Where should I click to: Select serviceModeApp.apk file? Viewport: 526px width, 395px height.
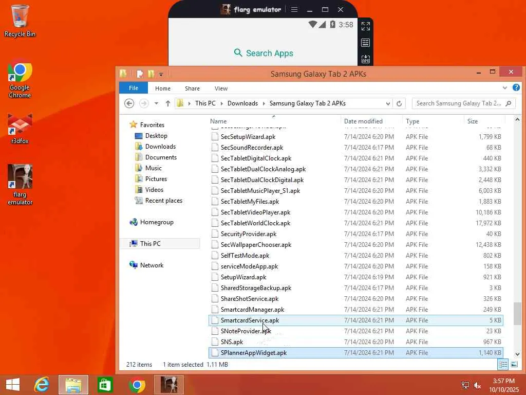249,266
